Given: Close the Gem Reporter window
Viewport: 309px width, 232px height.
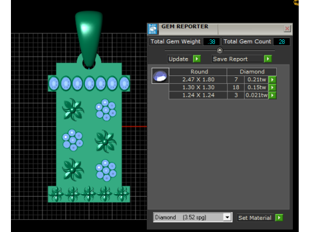Looking at the screenshot, I should click(287, 28).
